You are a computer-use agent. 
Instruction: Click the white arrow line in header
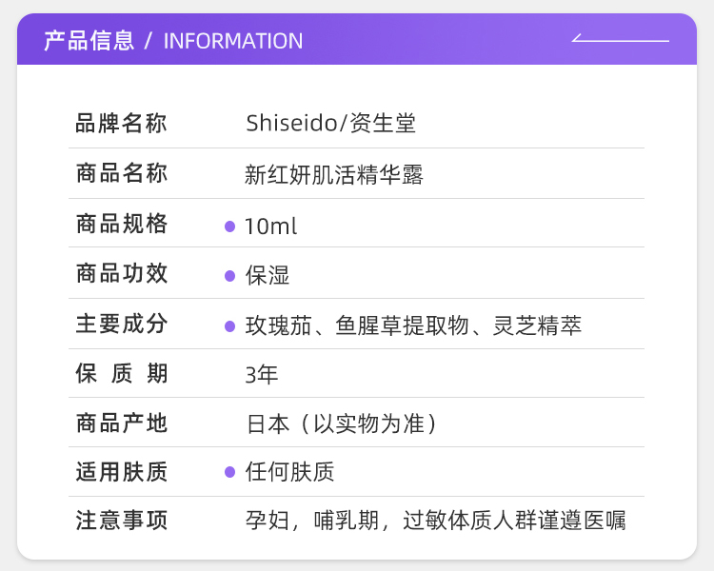[x=620, y=39]
